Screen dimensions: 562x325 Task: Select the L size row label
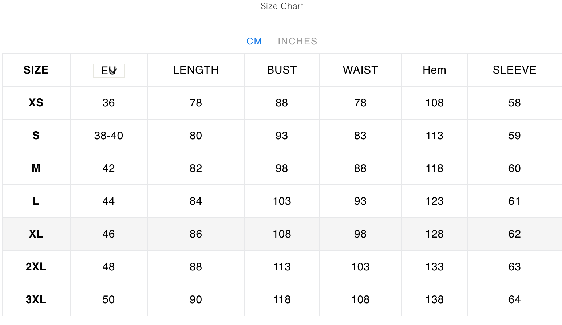(36, 201)
